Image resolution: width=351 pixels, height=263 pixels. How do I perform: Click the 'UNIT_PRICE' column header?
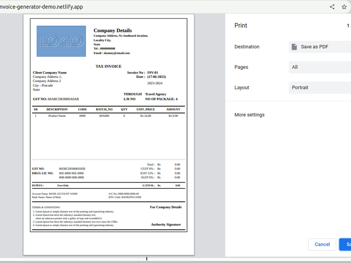tap(146, 109)
